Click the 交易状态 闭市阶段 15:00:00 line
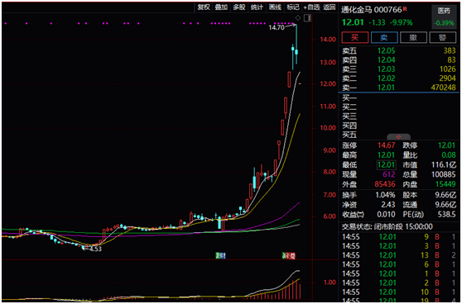Screen dimensions: 462x304 click(x=387, y=226)
